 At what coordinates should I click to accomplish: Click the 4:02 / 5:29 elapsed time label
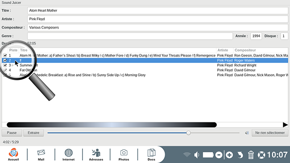[11, 142]
